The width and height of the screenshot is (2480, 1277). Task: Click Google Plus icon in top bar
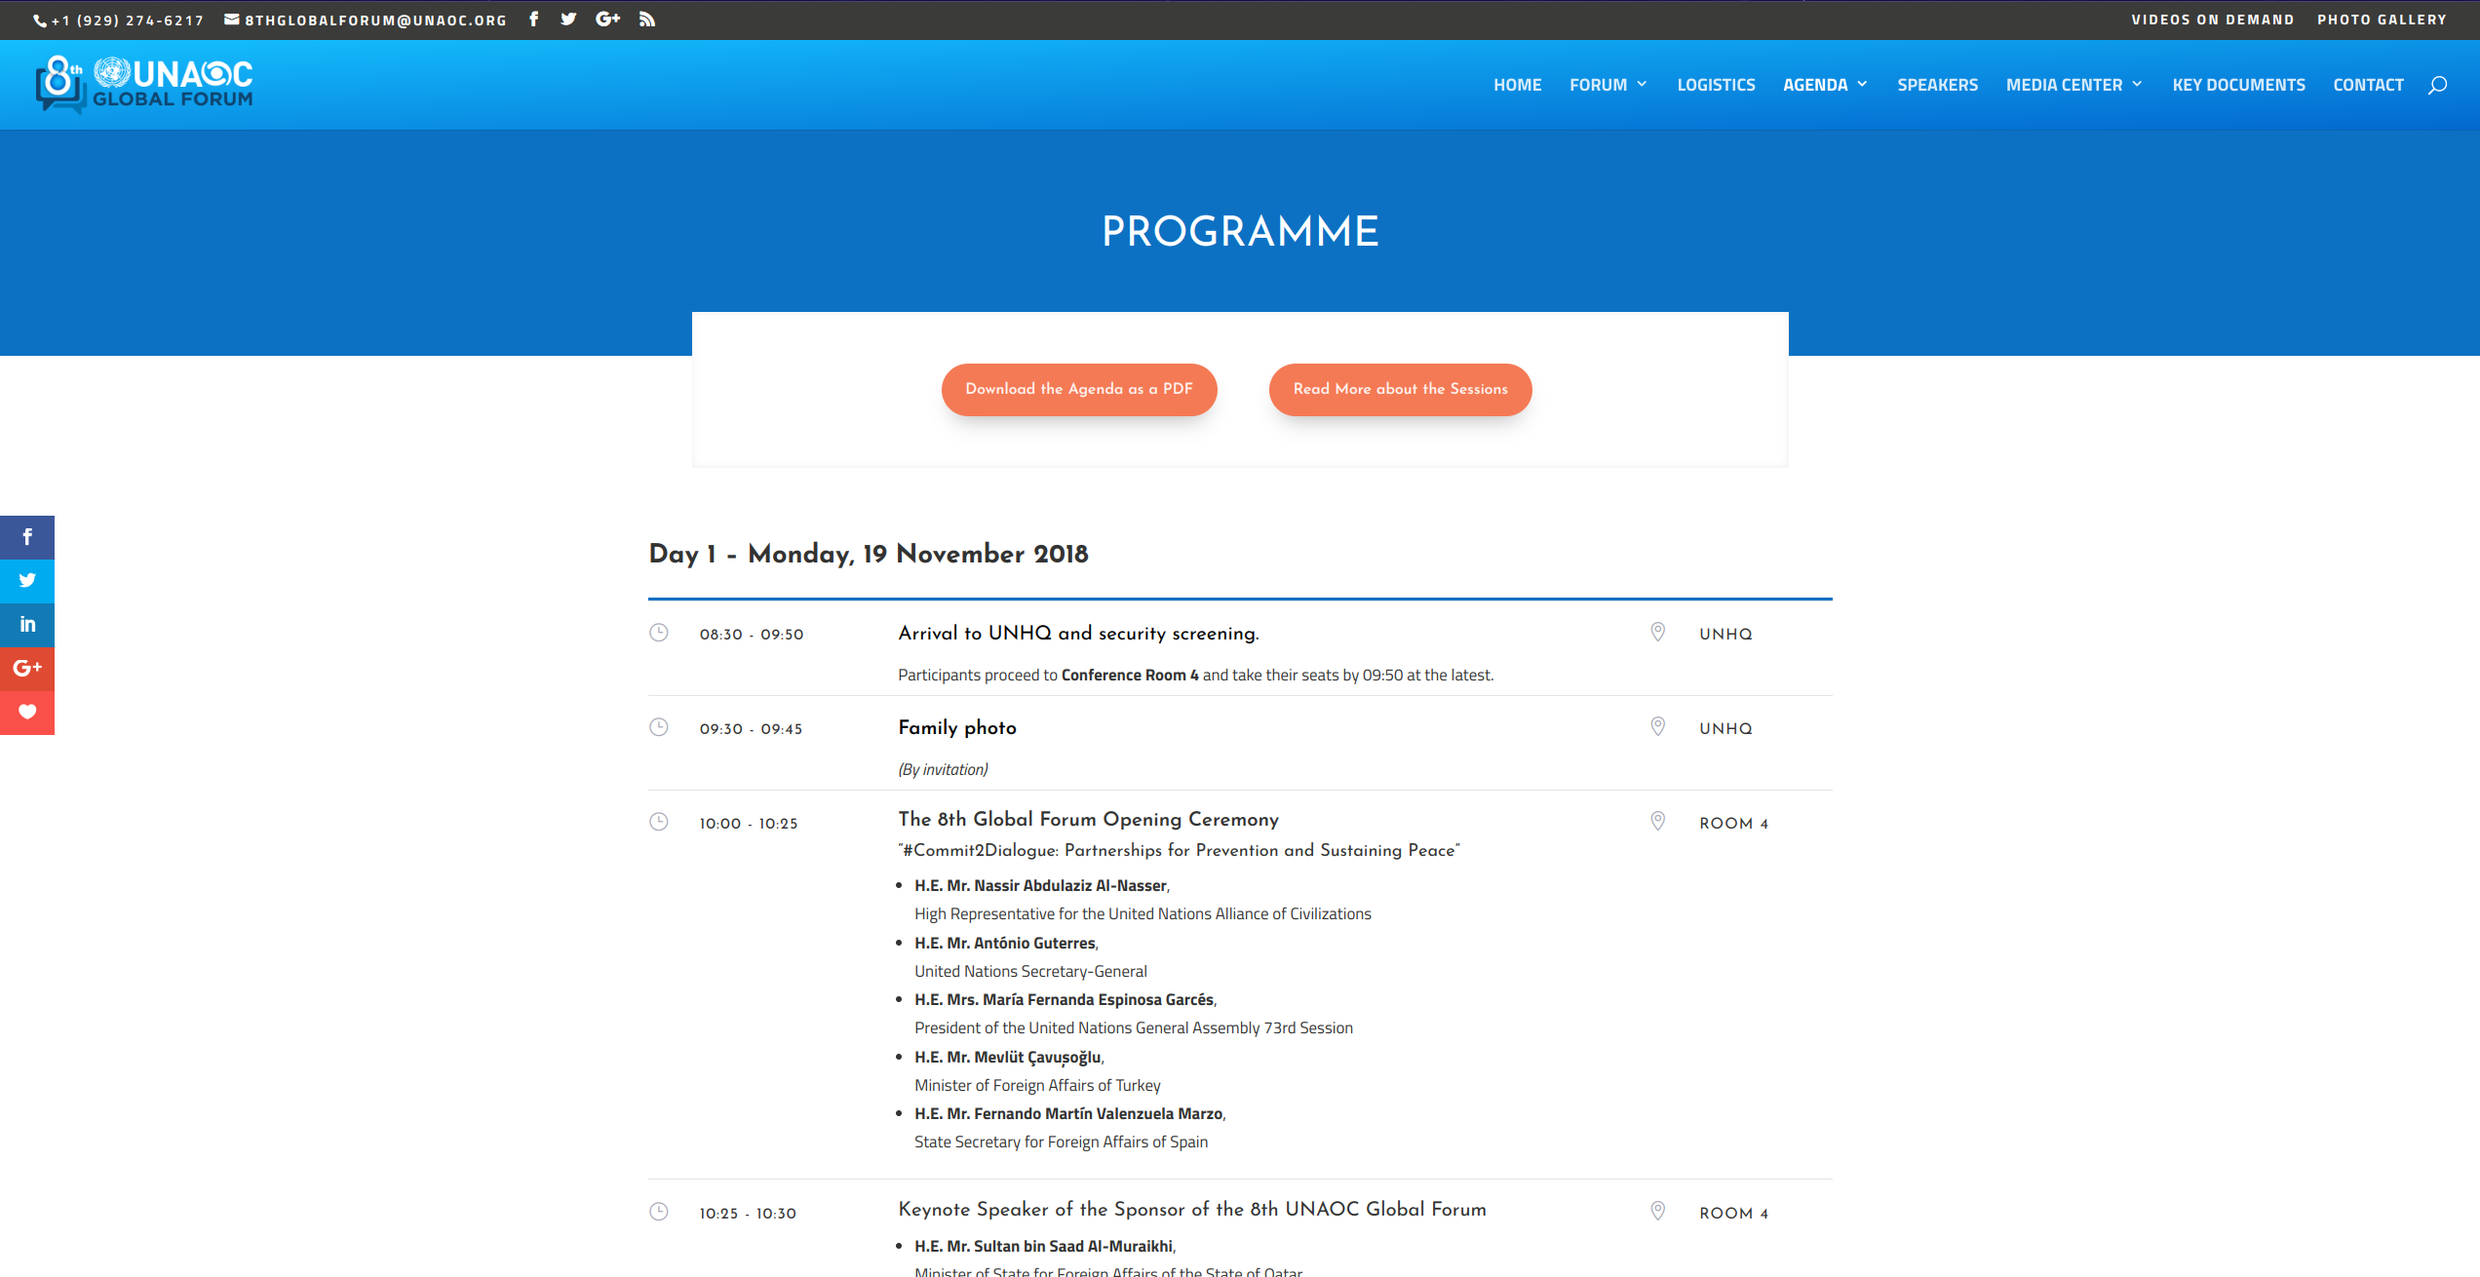(607, 19)
